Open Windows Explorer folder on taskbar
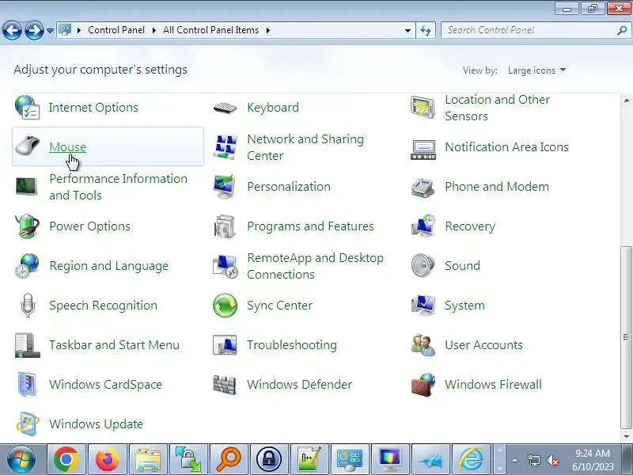 point(148,460)
